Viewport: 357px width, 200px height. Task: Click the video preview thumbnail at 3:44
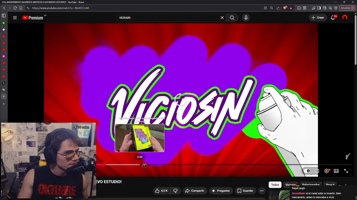140,138
